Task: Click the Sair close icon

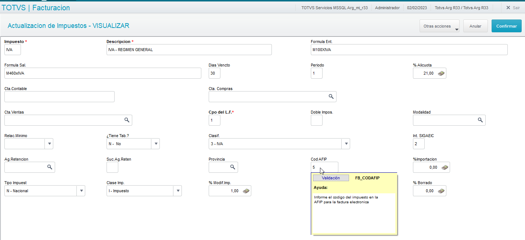Action: pyautogui.click(x=508, y=7)
